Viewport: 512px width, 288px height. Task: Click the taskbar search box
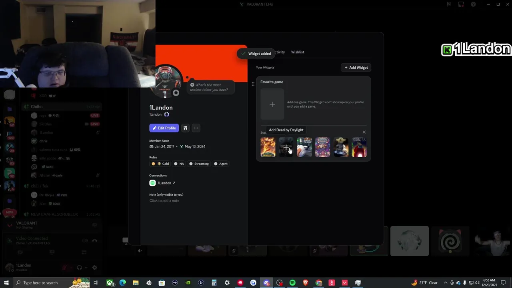click(x=52, y=283)
